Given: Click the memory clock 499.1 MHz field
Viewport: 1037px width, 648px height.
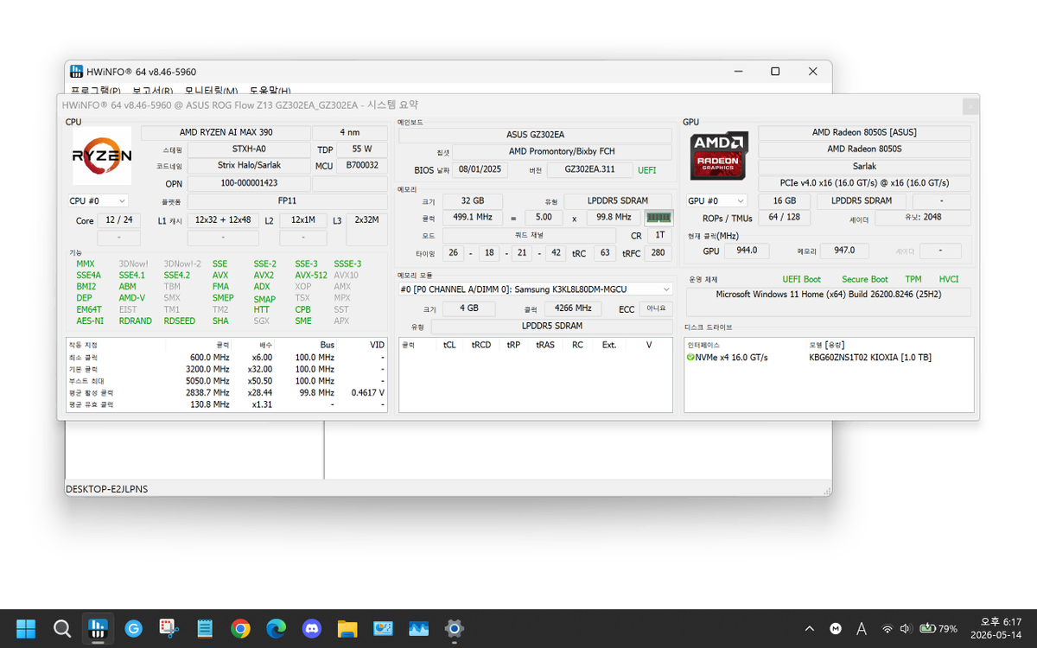Looking at the screenshot, I should pyautogui.click(x=472, y=218).
